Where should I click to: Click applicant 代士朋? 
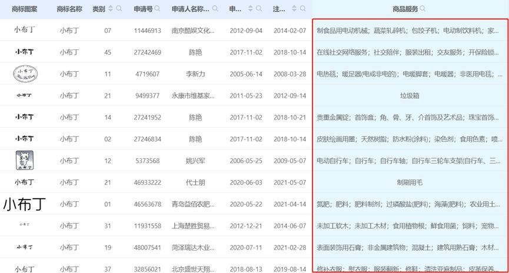pyautogui.click(x=195, y=182)
